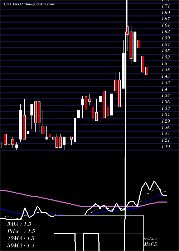Click the 1.24 price axis label

tap(165, 134)
